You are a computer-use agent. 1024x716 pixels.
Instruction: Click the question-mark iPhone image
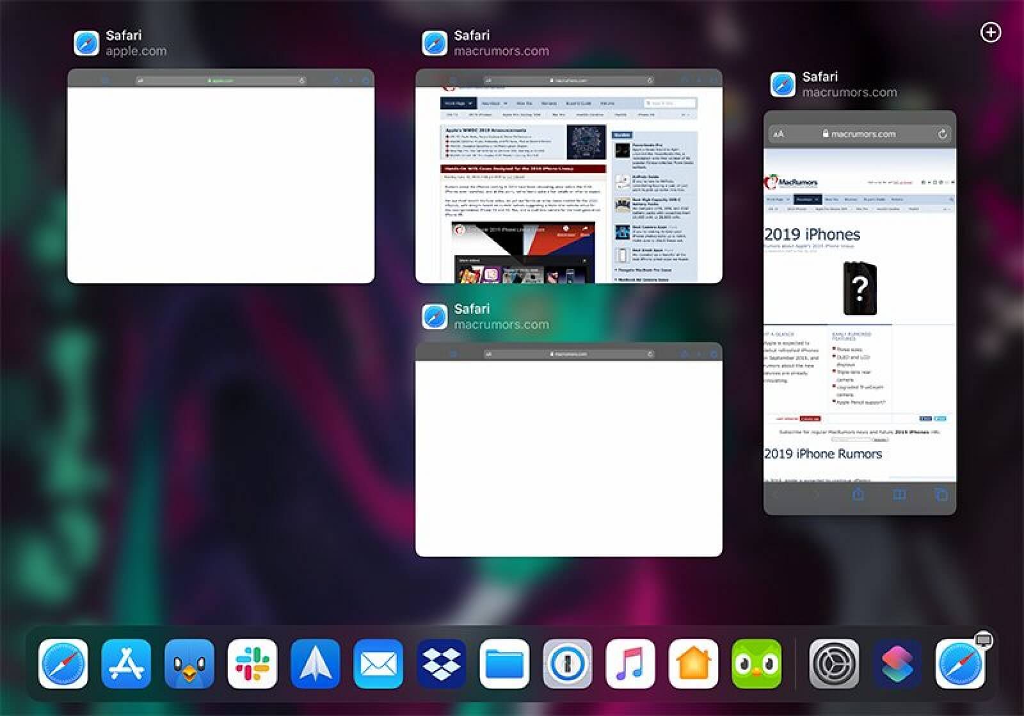coord(860,288)
